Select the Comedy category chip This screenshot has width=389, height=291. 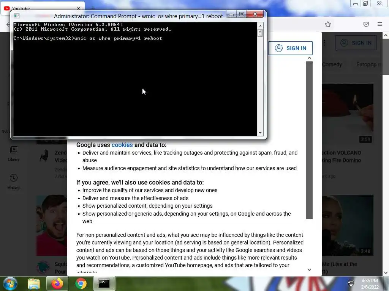(332, 64)
